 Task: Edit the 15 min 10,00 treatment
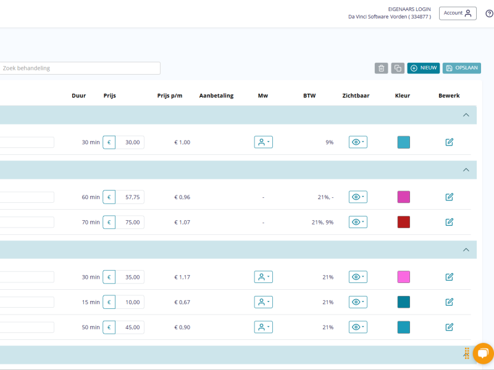click(x=450, y=302)
